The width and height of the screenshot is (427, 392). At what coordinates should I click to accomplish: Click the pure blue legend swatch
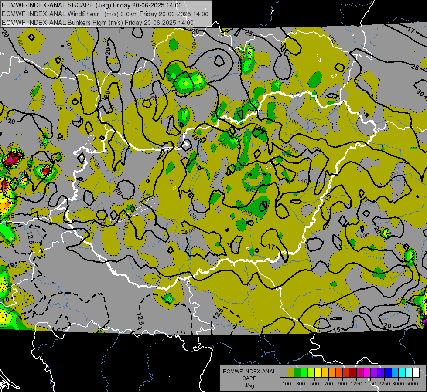[x=388, y=373]
